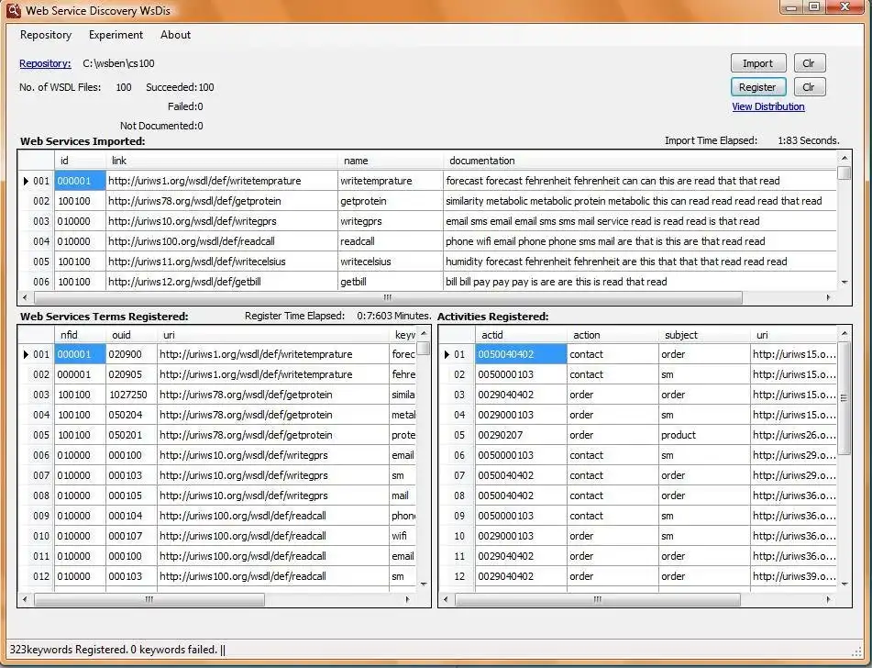Image resolution: width=872 pixels, height=668 pixels.
Task: Select the wifi keyword cell
Action: (x=403, y=536)
